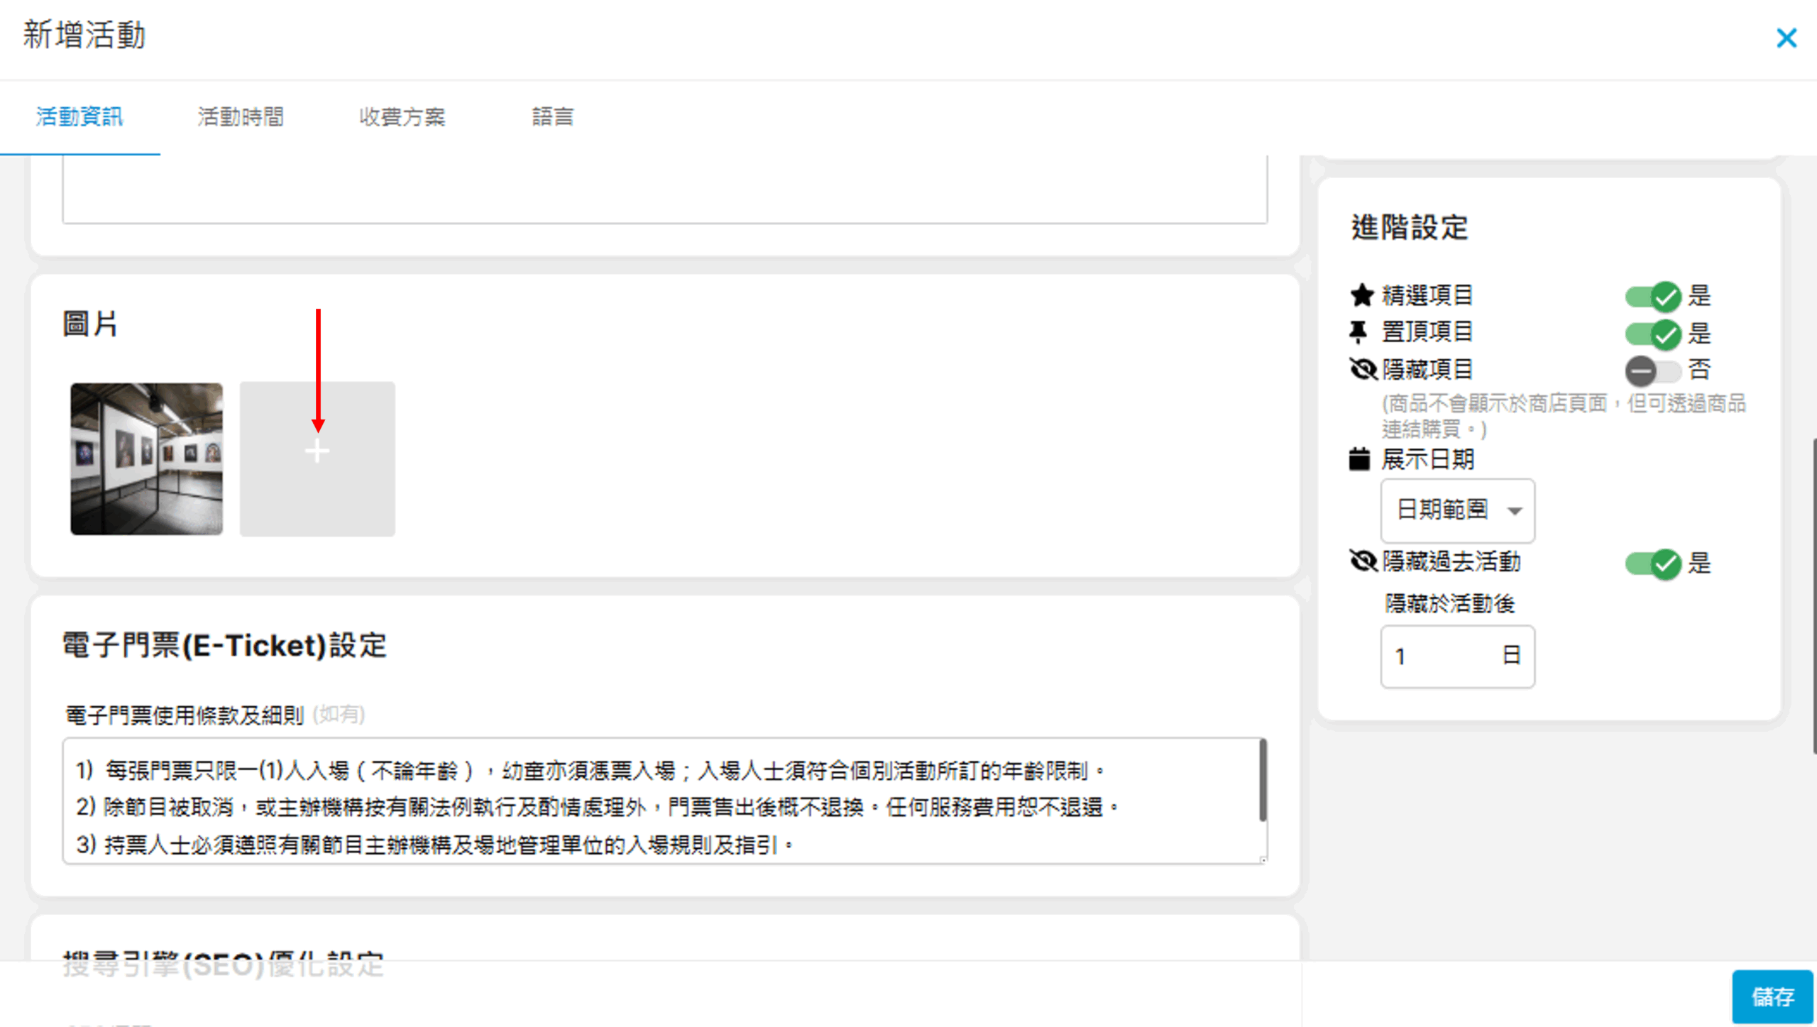1817x1027 pixels.
Task: Click the crossed-eye icon beside 隱藏過去活動
Action: pos(1363,561)
